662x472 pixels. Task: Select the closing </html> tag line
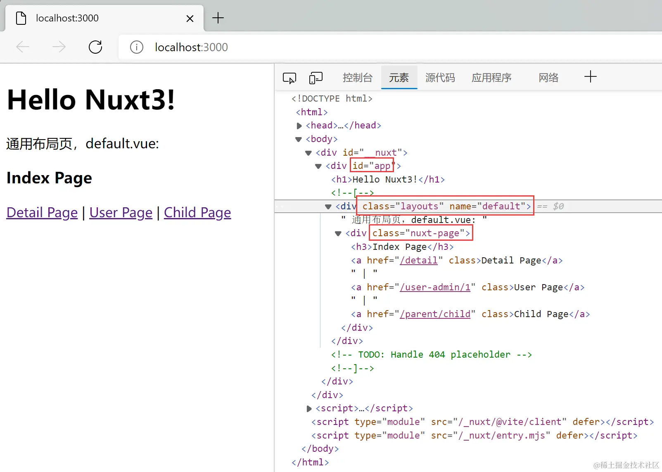pos(310,462)
